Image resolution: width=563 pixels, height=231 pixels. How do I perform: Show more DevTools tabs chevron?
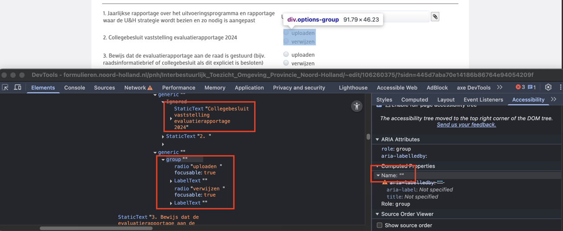point(500,88)
